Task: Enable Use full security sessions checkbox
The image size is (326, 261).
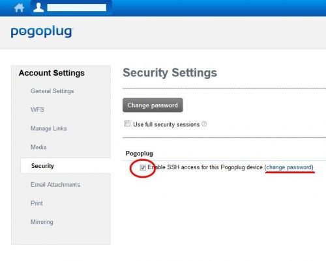Action: [127, 124]
